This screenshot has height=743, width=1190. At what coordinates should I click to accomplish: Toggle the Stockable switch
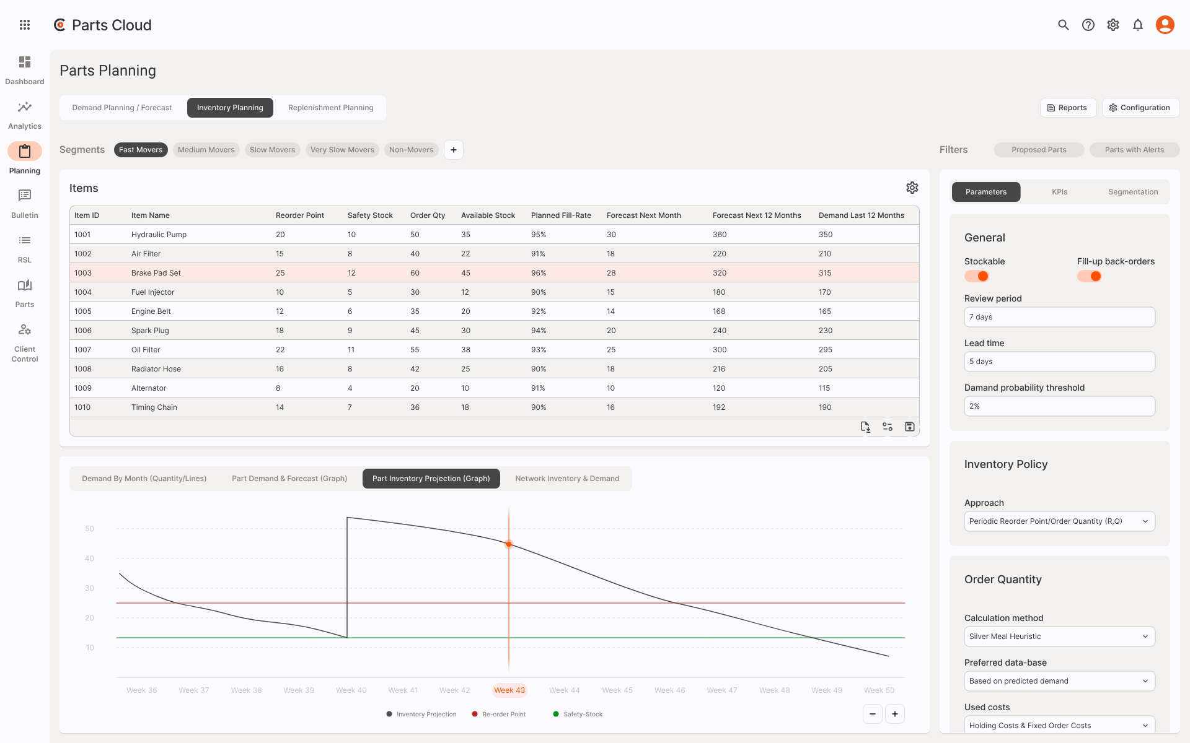tap(977, 276)
